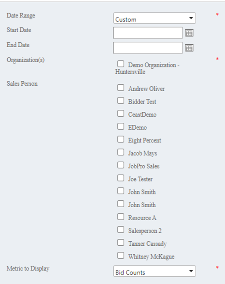This screenshot has width=225, height=284.
Task: Check the EDemo checkbox
Action: [x=121, y=126]
